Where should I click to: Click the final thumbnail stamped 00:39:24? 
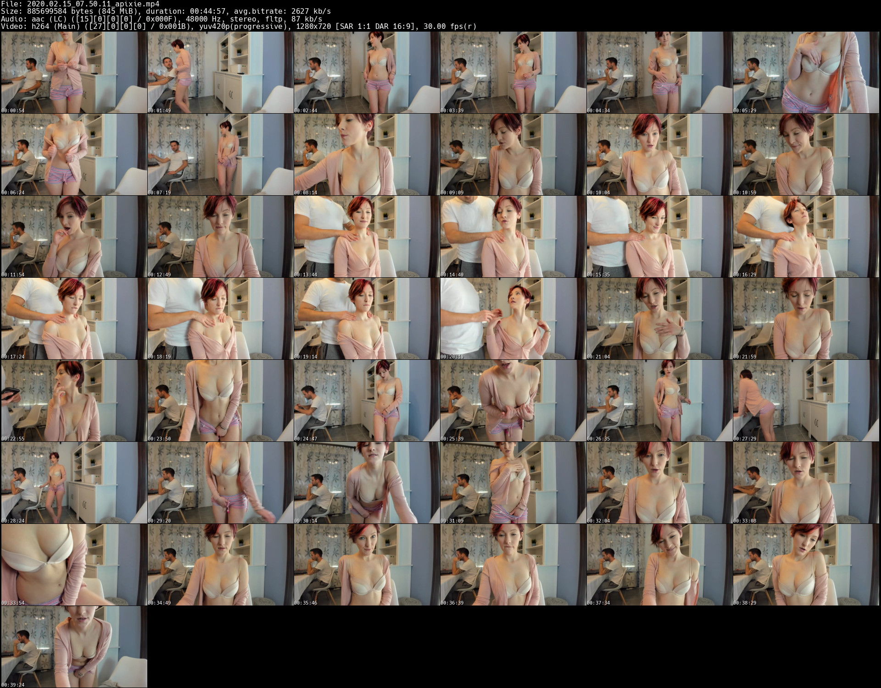tap(74, 647)
